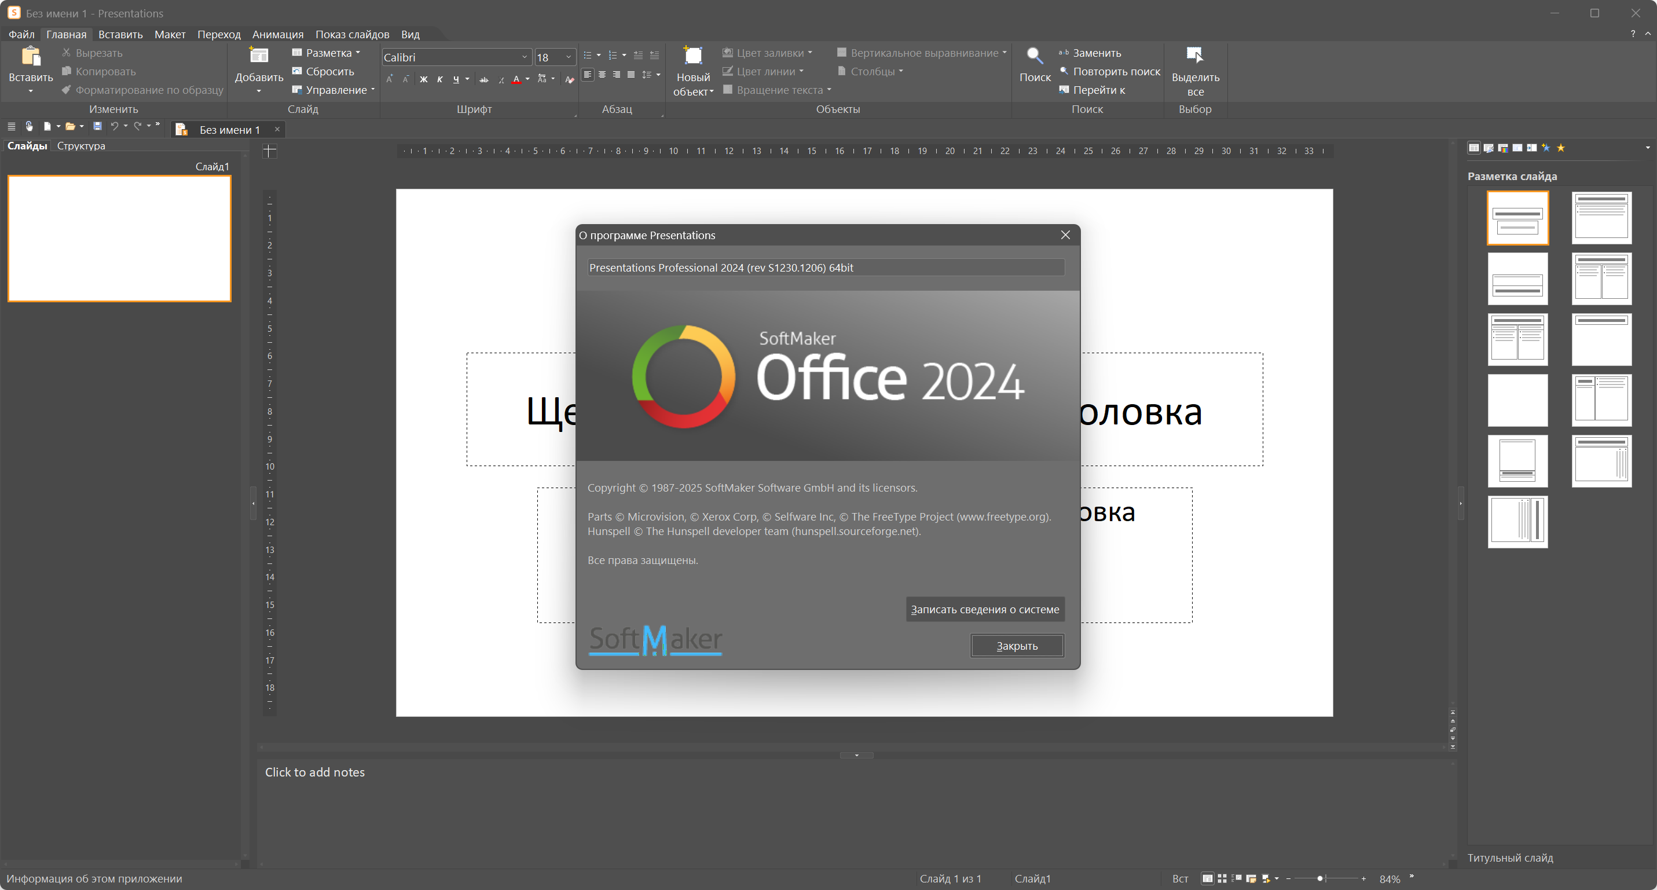Open the font size 18 dropdown

pyautogui.click(x=568, y=57)
